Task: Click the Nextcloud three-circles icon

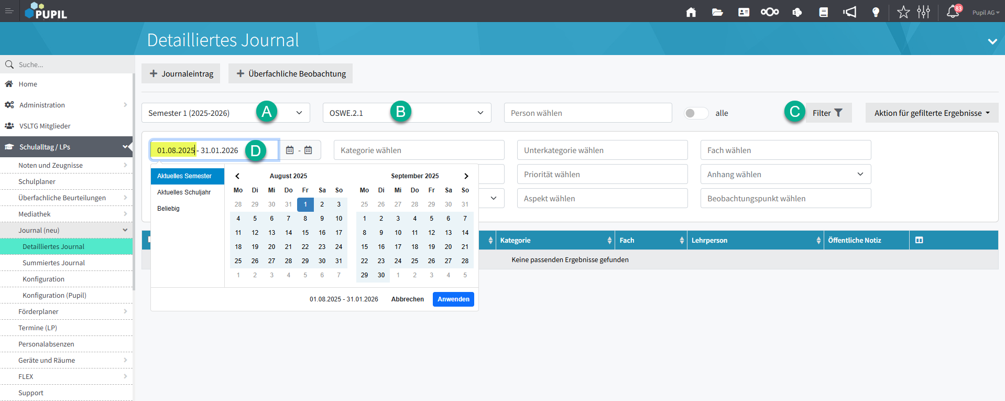Action: point(770,12)
